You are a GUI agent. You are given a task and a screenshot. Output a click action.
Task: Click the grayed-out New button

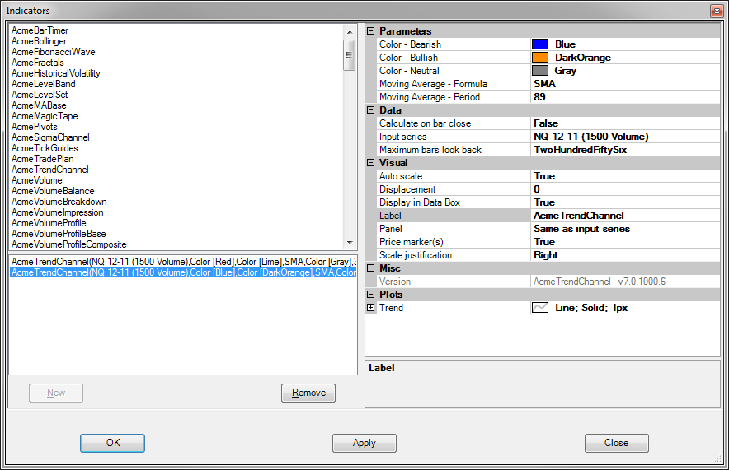(56, 393)
